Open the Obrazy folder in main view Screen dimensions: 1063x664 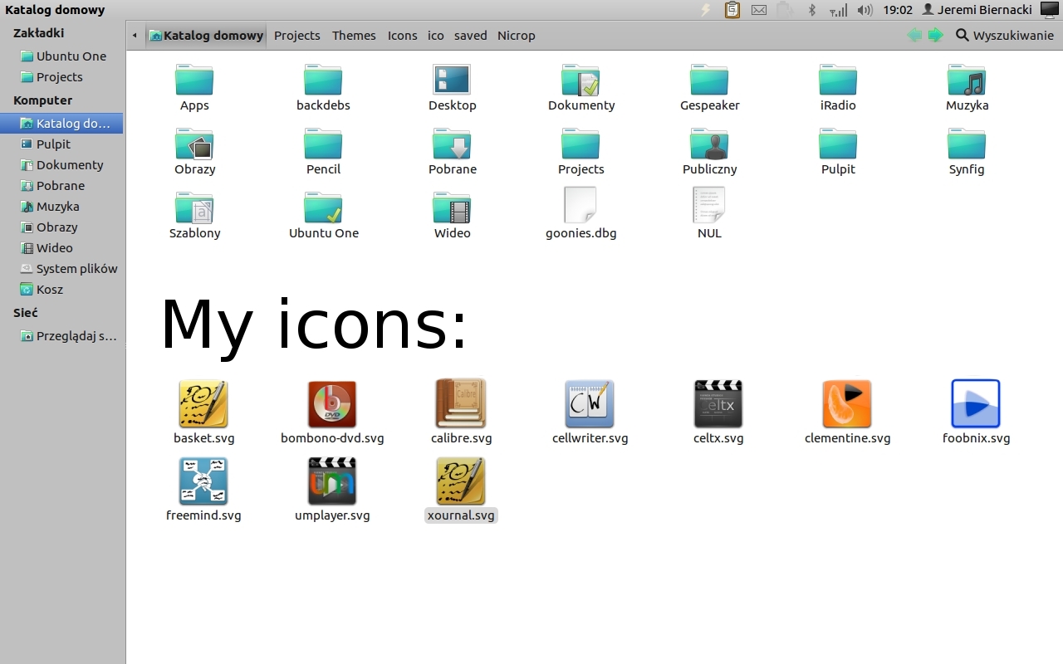coord(194,144)
